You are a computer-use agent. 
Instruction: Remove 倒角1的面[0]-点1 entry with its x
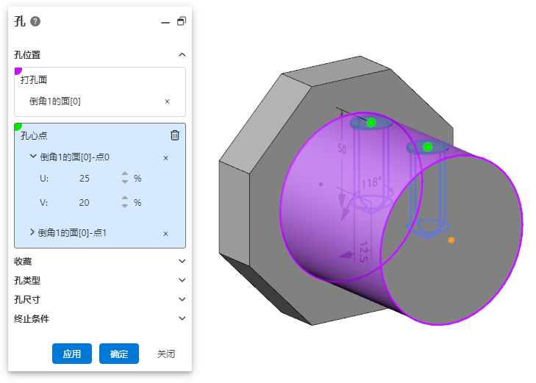click(x=165, y=234)
